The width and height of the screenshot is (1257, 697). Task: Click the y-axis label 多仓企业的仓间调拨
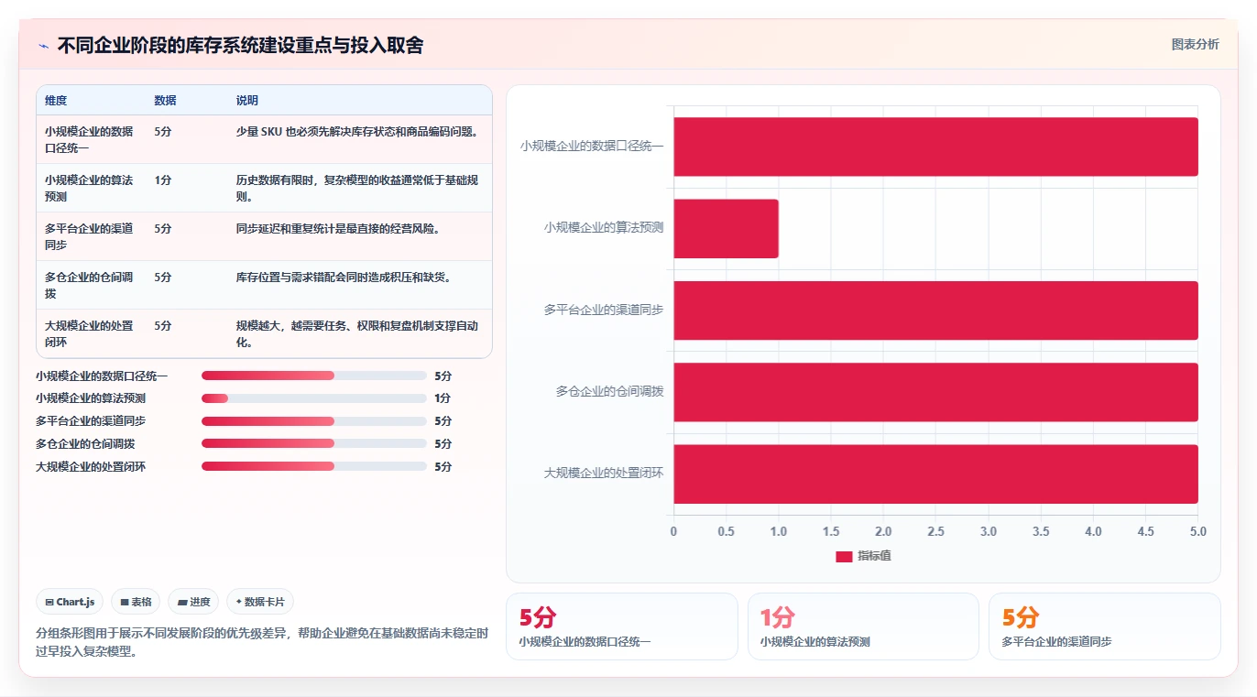[609, 392]
